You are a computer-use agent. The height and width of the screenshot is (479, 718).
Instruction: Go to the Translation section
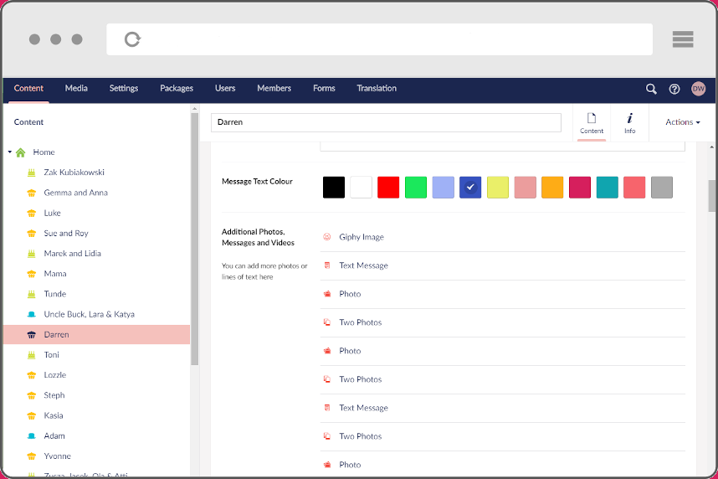click(x=377, y=89)
